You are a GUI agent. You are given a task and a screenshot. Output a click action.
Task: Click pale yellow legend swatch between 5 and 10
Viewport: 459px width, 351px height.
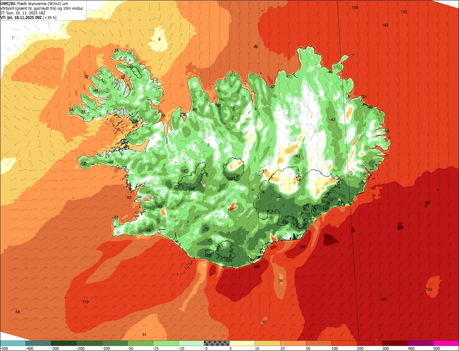[242, 343]
